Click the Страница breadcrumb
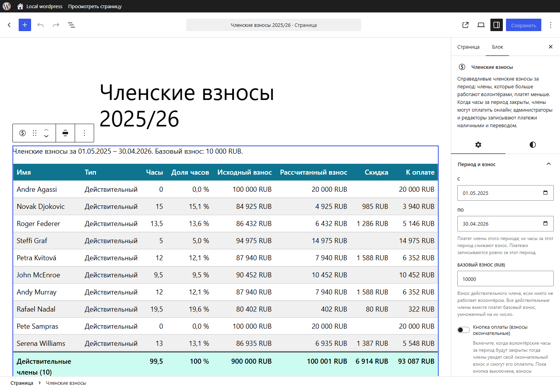Image resolution: width=560 pixels, height=389 pixels. point(22,383)
